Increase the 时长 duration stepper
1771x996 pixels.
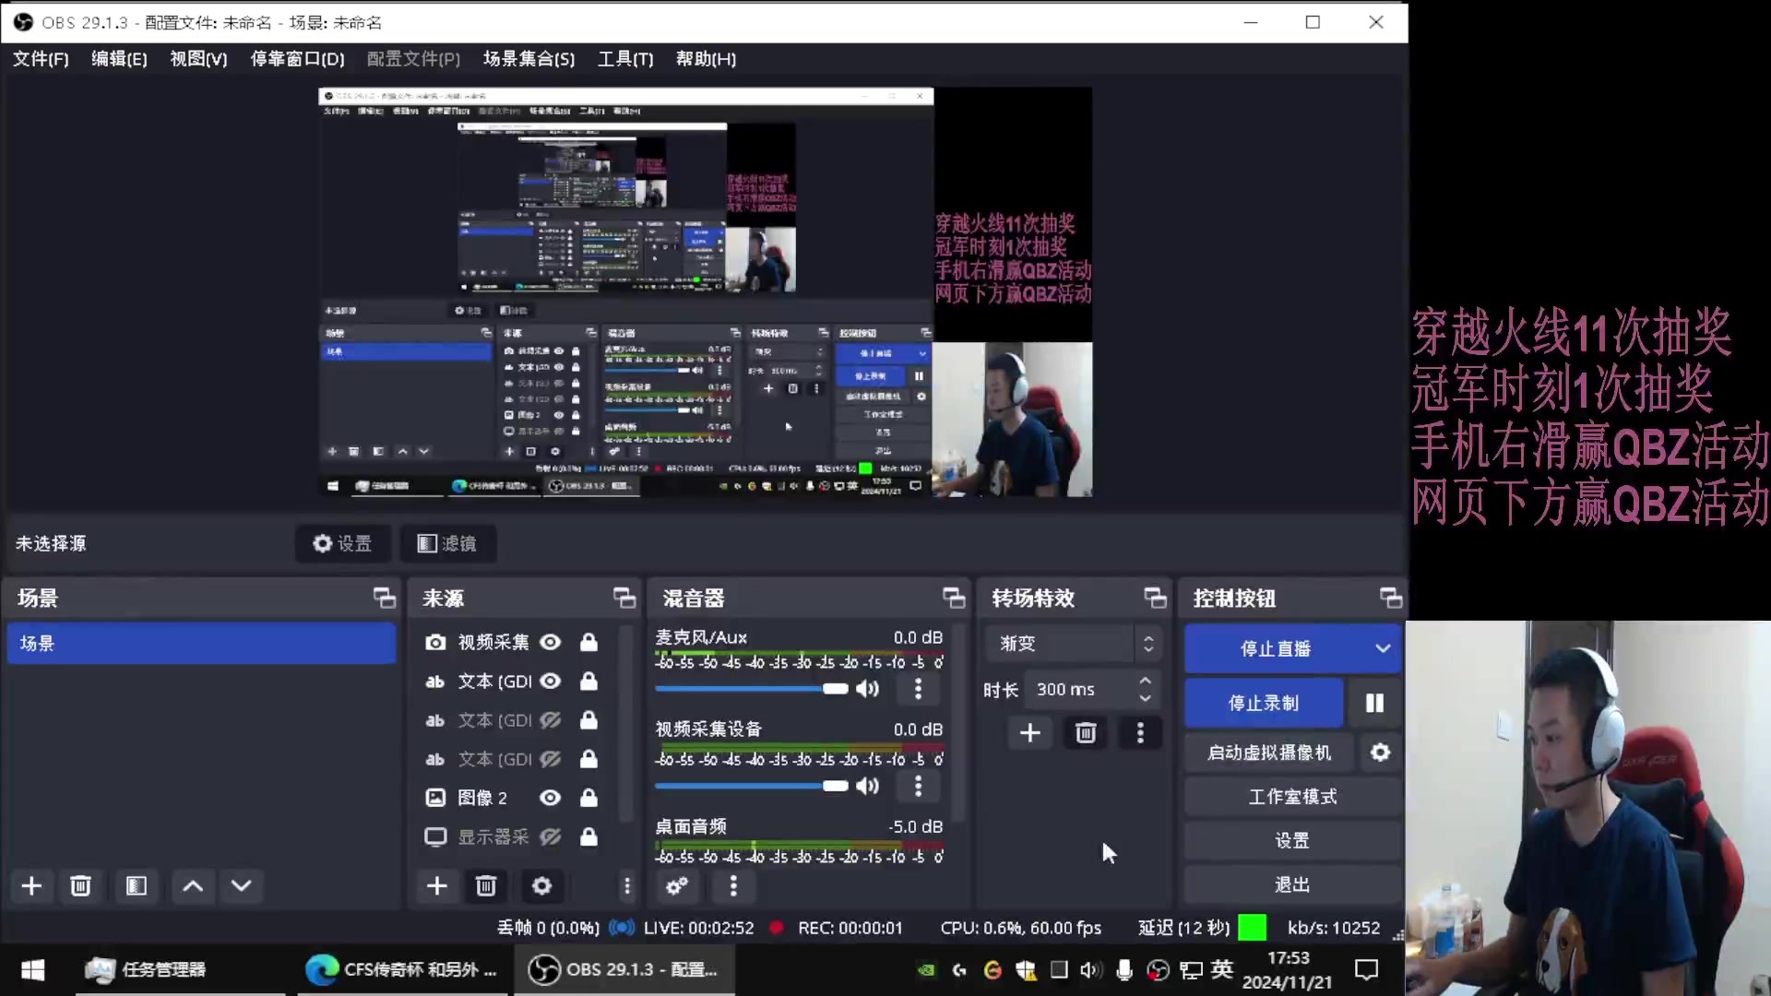(x=1145, y=681)
